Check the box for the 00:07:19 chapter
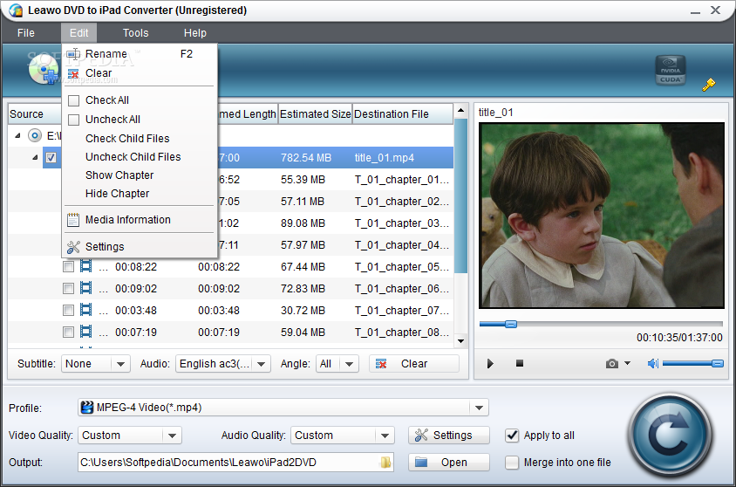This screenshot has width=736, height=487. (69, 332)
